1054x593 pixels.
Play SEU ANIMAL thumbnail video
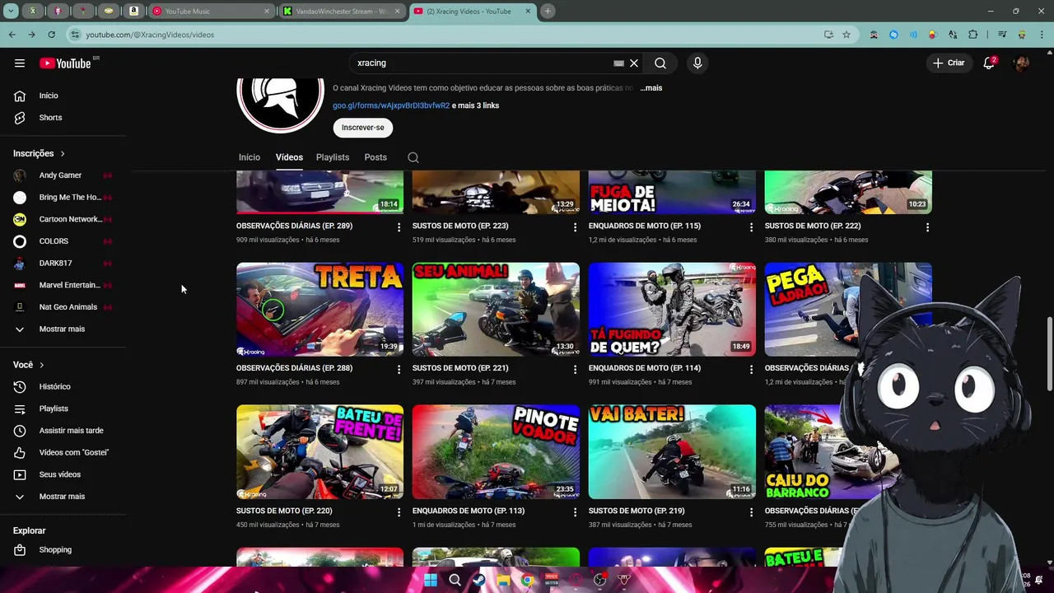(x=496, y=310)
